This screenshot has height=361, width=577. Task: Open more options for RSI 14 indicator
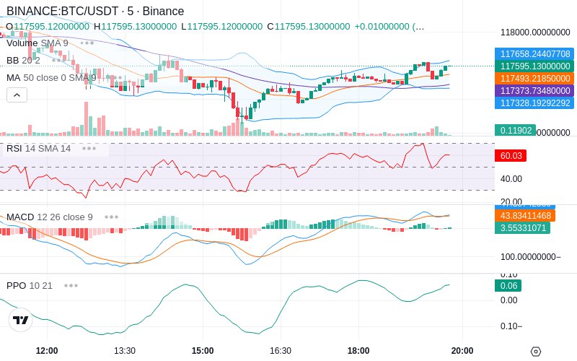[89, 149]
